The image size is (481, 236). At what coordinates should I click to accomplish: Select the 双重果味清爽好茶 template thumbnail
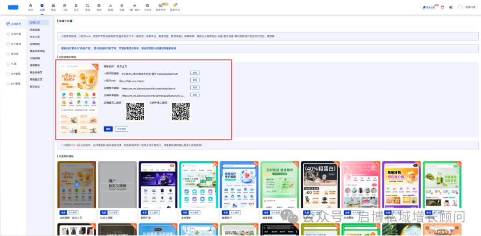click(442, 185)
